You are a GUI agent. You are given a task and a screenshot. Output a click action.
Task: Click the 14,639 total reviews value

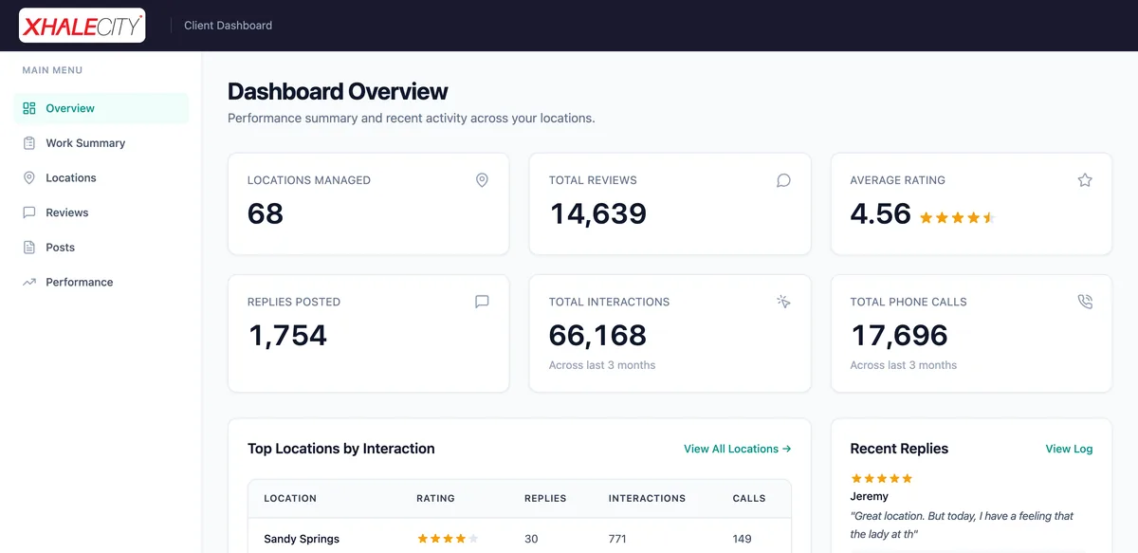click(x=598, y=213)
